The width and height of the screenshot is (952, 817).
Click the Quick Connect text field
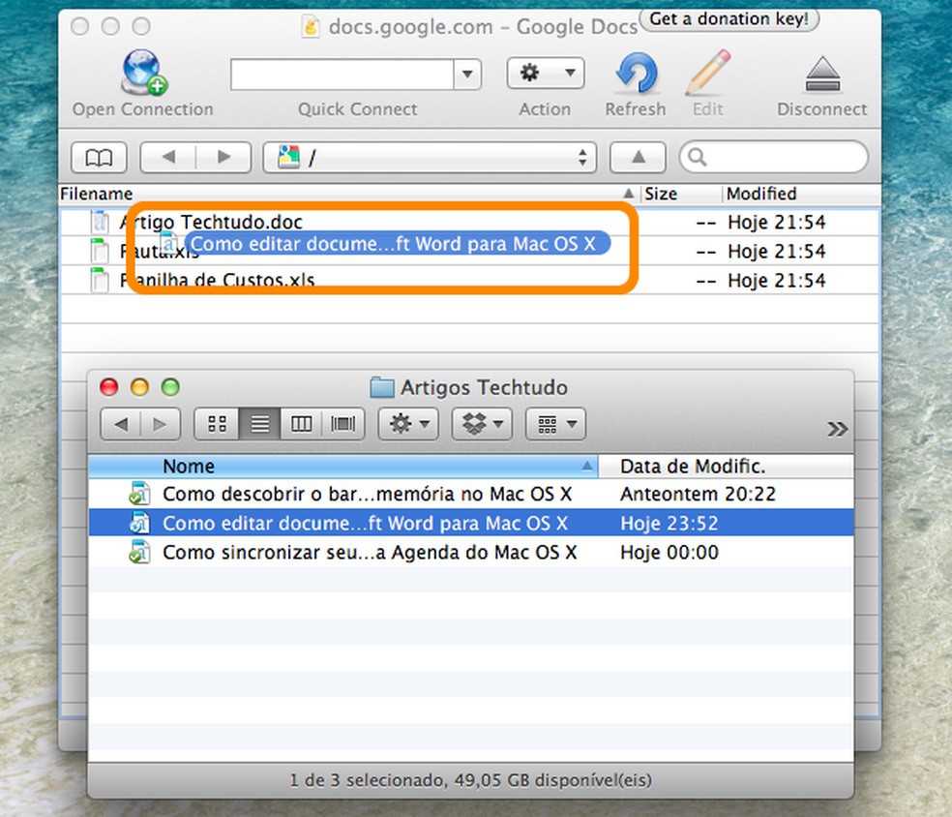pos(342,75)
